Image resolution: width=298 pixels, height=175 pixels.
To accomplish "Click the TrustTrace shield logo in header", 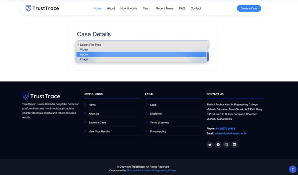I will [x=28, y=8].
